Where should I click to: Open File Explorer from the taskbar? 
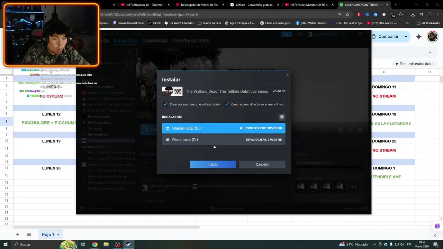click(106, 244)
